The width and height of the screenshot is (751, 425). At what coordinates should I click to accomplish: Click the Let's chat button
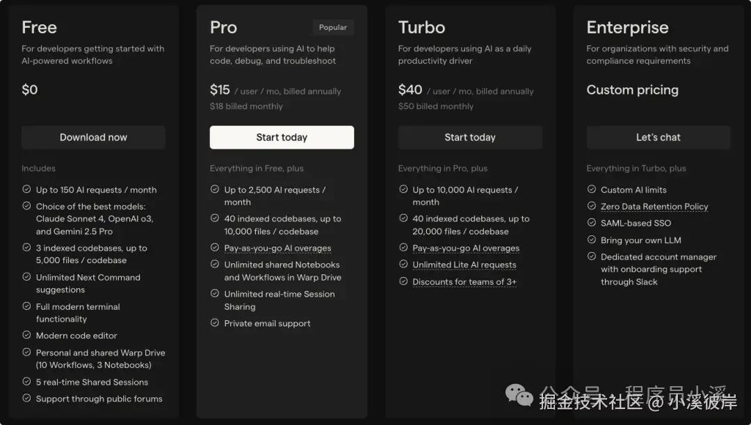(x=659, y=137)
